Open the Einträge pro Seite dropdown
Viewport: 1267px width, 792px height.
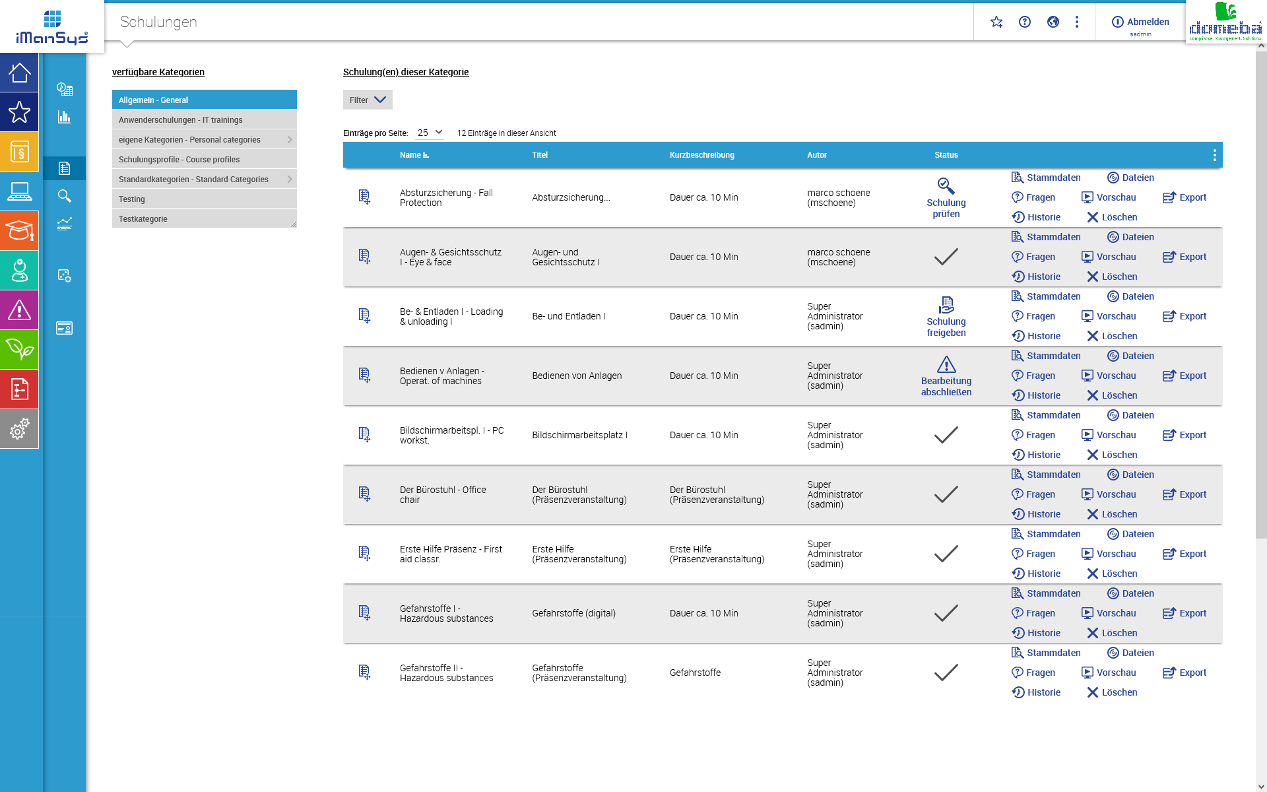click(428, 133)
